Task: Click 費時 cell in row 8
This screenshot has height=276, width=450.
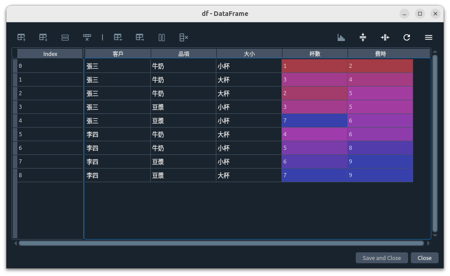Action: (x=380, y=175)
